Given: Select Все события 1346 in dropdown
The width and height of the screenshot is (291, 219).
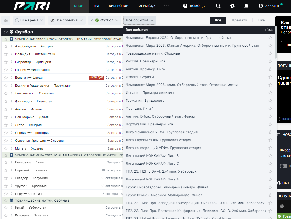Looking at the screenshot, I should pyautogui.click(x=199, y=30).
